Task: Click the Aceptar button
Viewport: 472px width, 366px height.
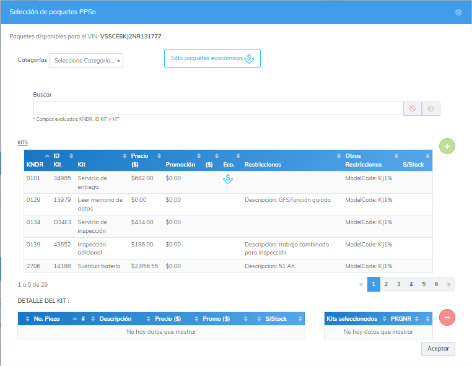Action: [x=438, y=349]
